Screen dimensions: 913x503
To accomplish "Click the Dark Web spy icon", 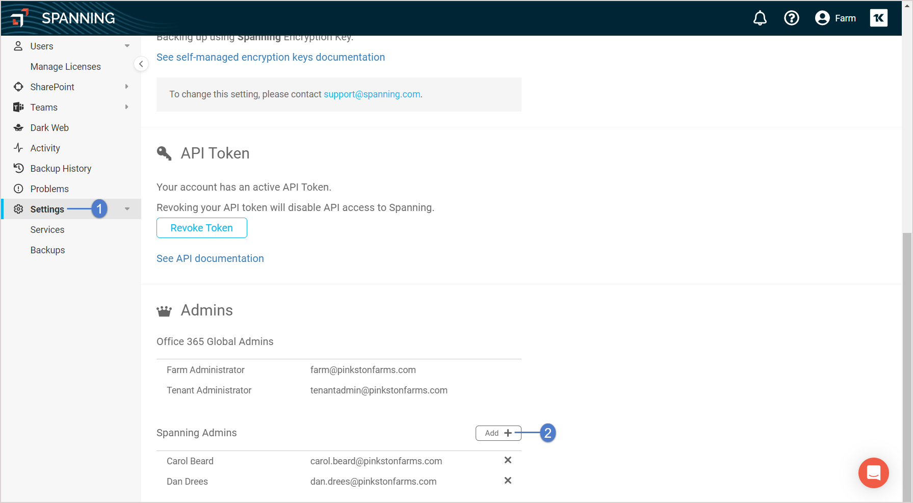I will point(18,127).
